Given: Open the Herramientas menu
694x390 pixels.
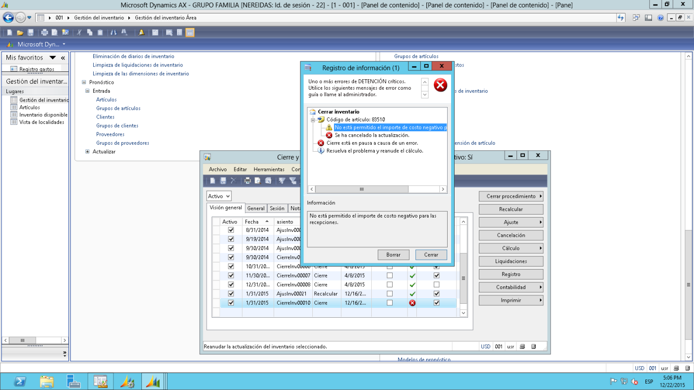Looking at the screenshot, I should [269, 169].
